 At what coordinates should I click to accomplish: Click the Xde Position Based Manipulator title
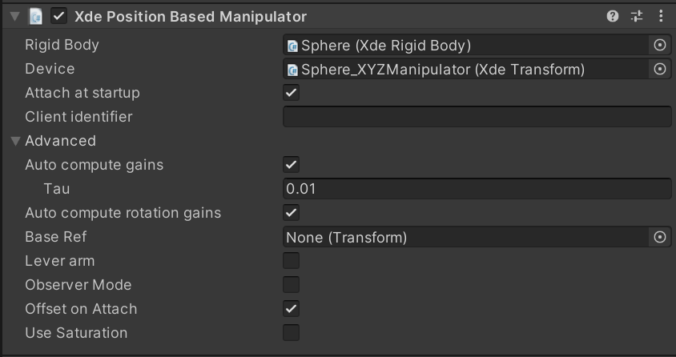point(191,16)
